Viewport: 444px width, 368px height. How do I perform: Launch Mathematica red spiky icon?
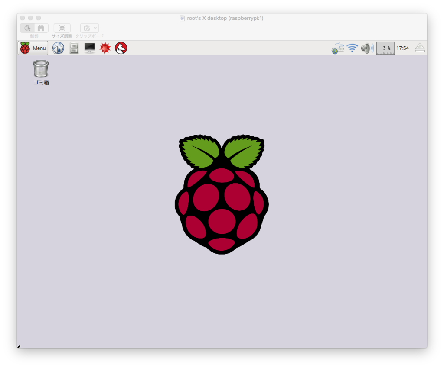tap(105, 48)
